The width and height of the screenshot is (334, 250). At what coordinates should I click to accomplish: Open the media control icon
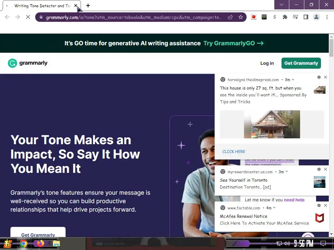(296, 17)
